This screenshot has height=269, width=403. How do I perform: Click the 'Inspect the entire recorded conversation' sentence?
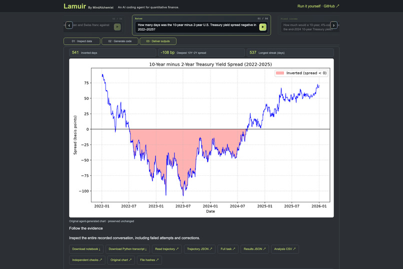[134, 238]
